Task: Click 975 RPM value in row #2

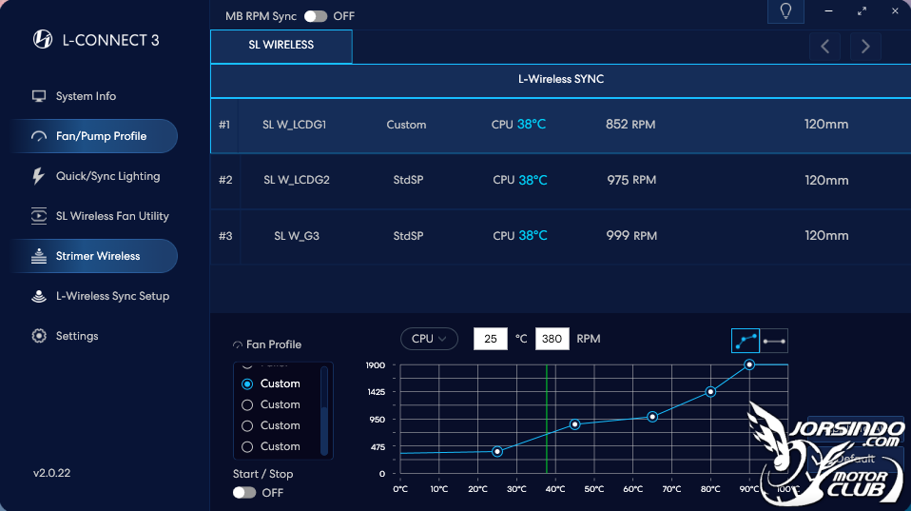Action: tap(631, 180)
